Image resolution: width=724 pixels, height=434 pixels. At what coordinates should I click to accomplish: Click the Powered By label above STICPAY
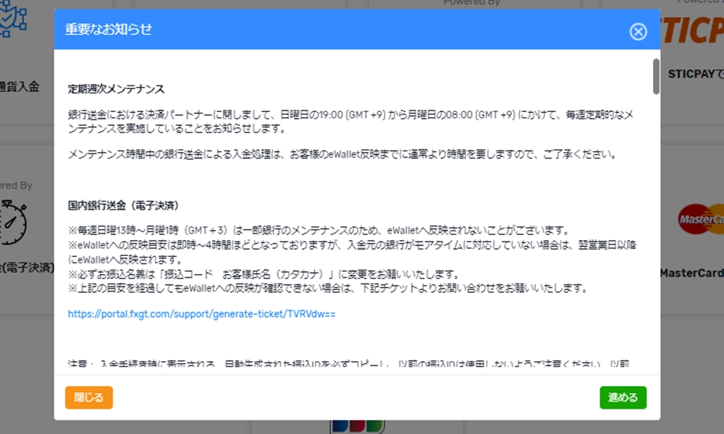pyautogui.click(x=697, y=3)
